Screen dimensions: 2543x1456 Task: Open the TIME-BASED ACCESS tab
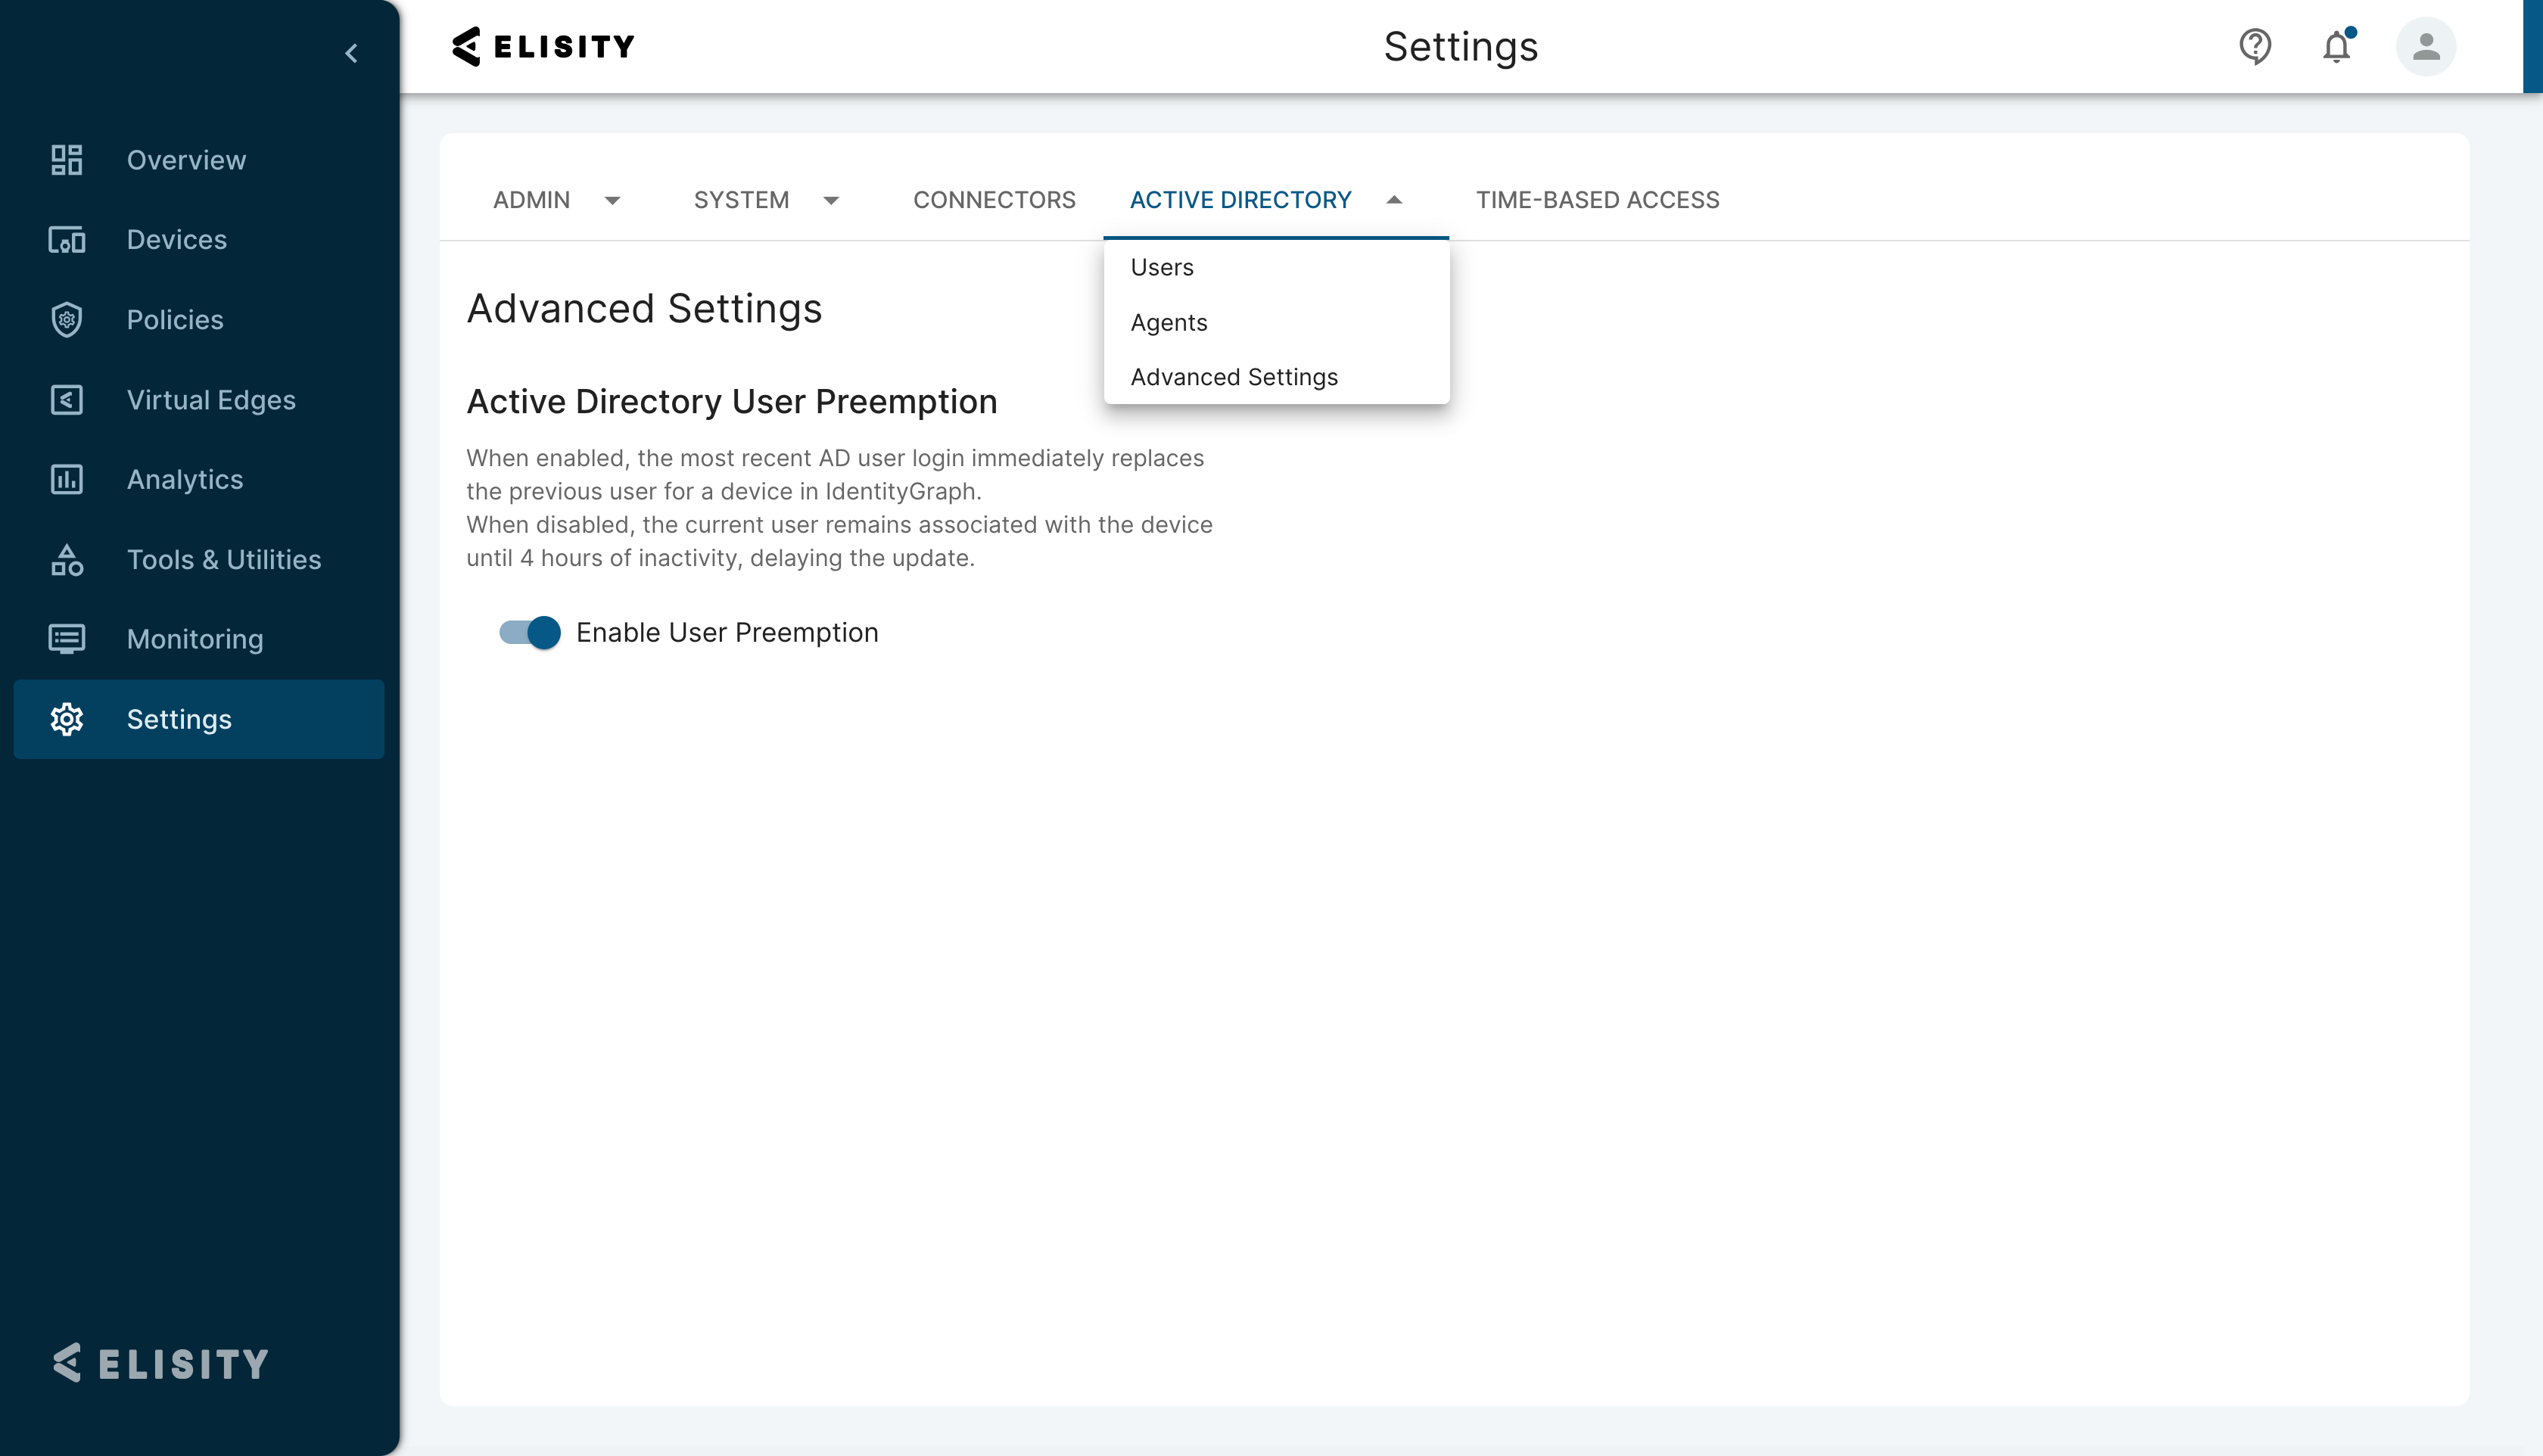pos(1597,199)
